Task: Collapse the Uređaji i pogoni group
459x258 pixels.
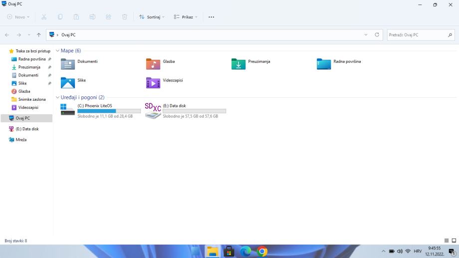Action: [x=58, y=97]
